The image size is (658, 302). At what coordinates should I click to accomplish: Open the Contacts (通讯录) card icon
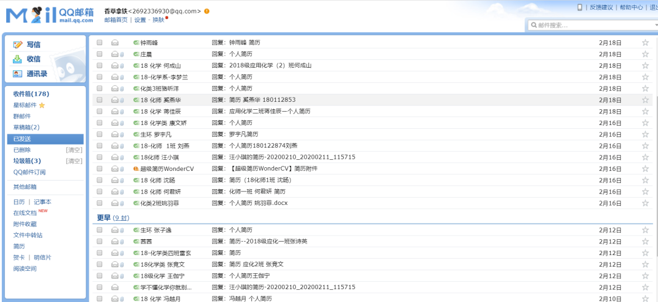18,74
